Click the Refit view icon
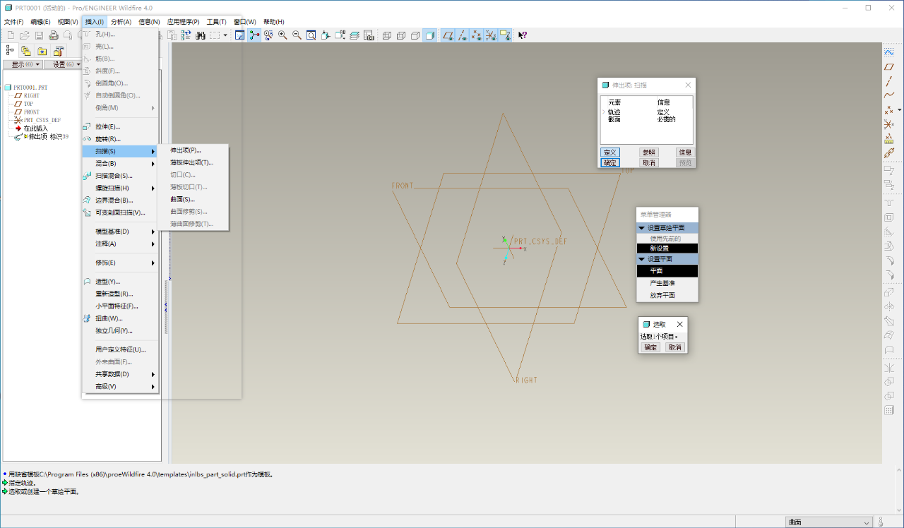Screen dimensions: 904x528 311,35
